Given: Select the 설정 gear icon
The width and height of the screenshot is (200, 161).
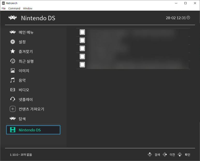Looking at the screenshot, I should tap(13, 42).
